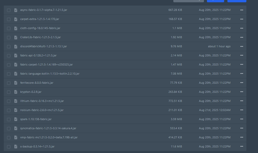Select the checkbox for carpet-extra-1.21.5-1.4.170.jar
This screenshot has width=258, height=153.
(x=9, y=19)
